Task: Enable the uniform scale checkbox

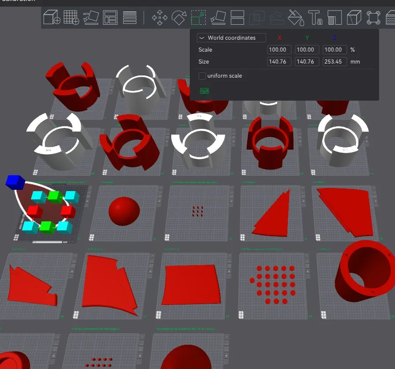Action: click(x=202, y=76)
